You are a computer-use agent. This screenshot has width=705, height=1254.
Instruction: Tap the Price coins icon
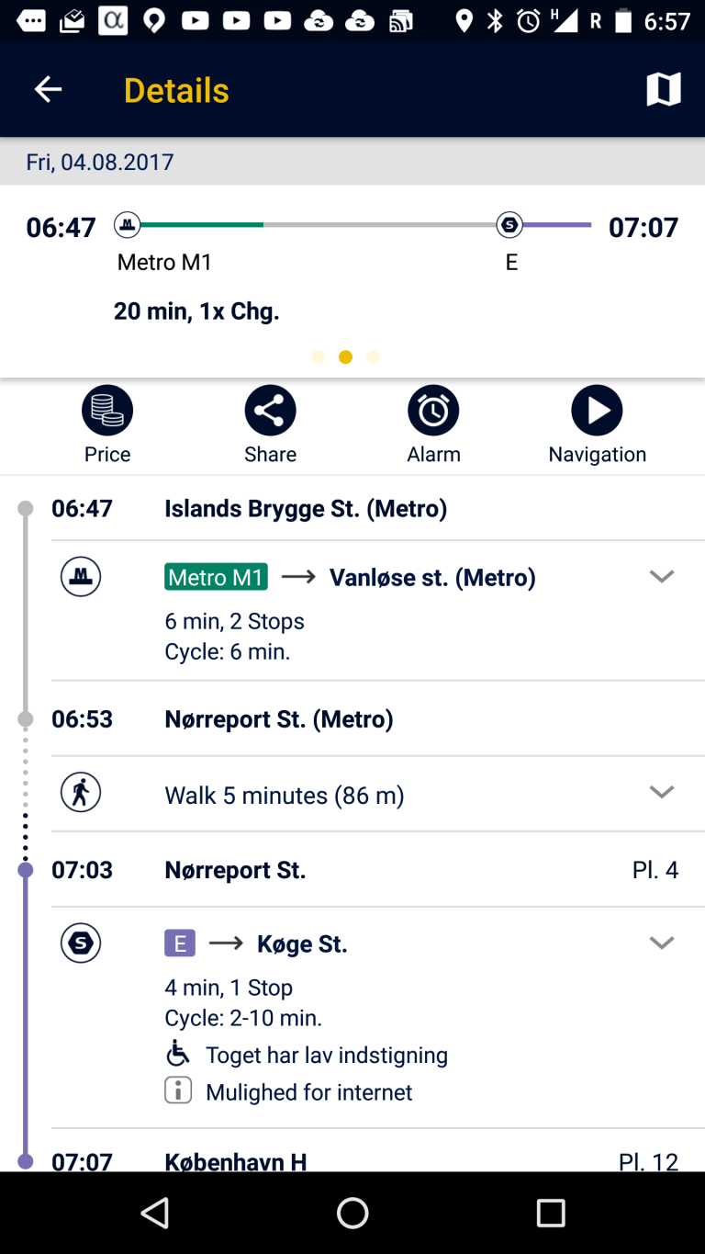point(107,411)
